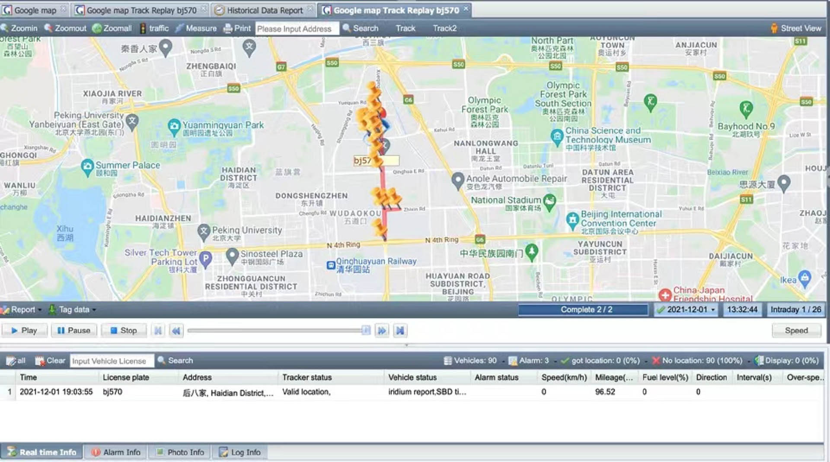Viewport: 830px width, 462px height.
Task: Select the Zoomout tool
Action: point(65,28)
